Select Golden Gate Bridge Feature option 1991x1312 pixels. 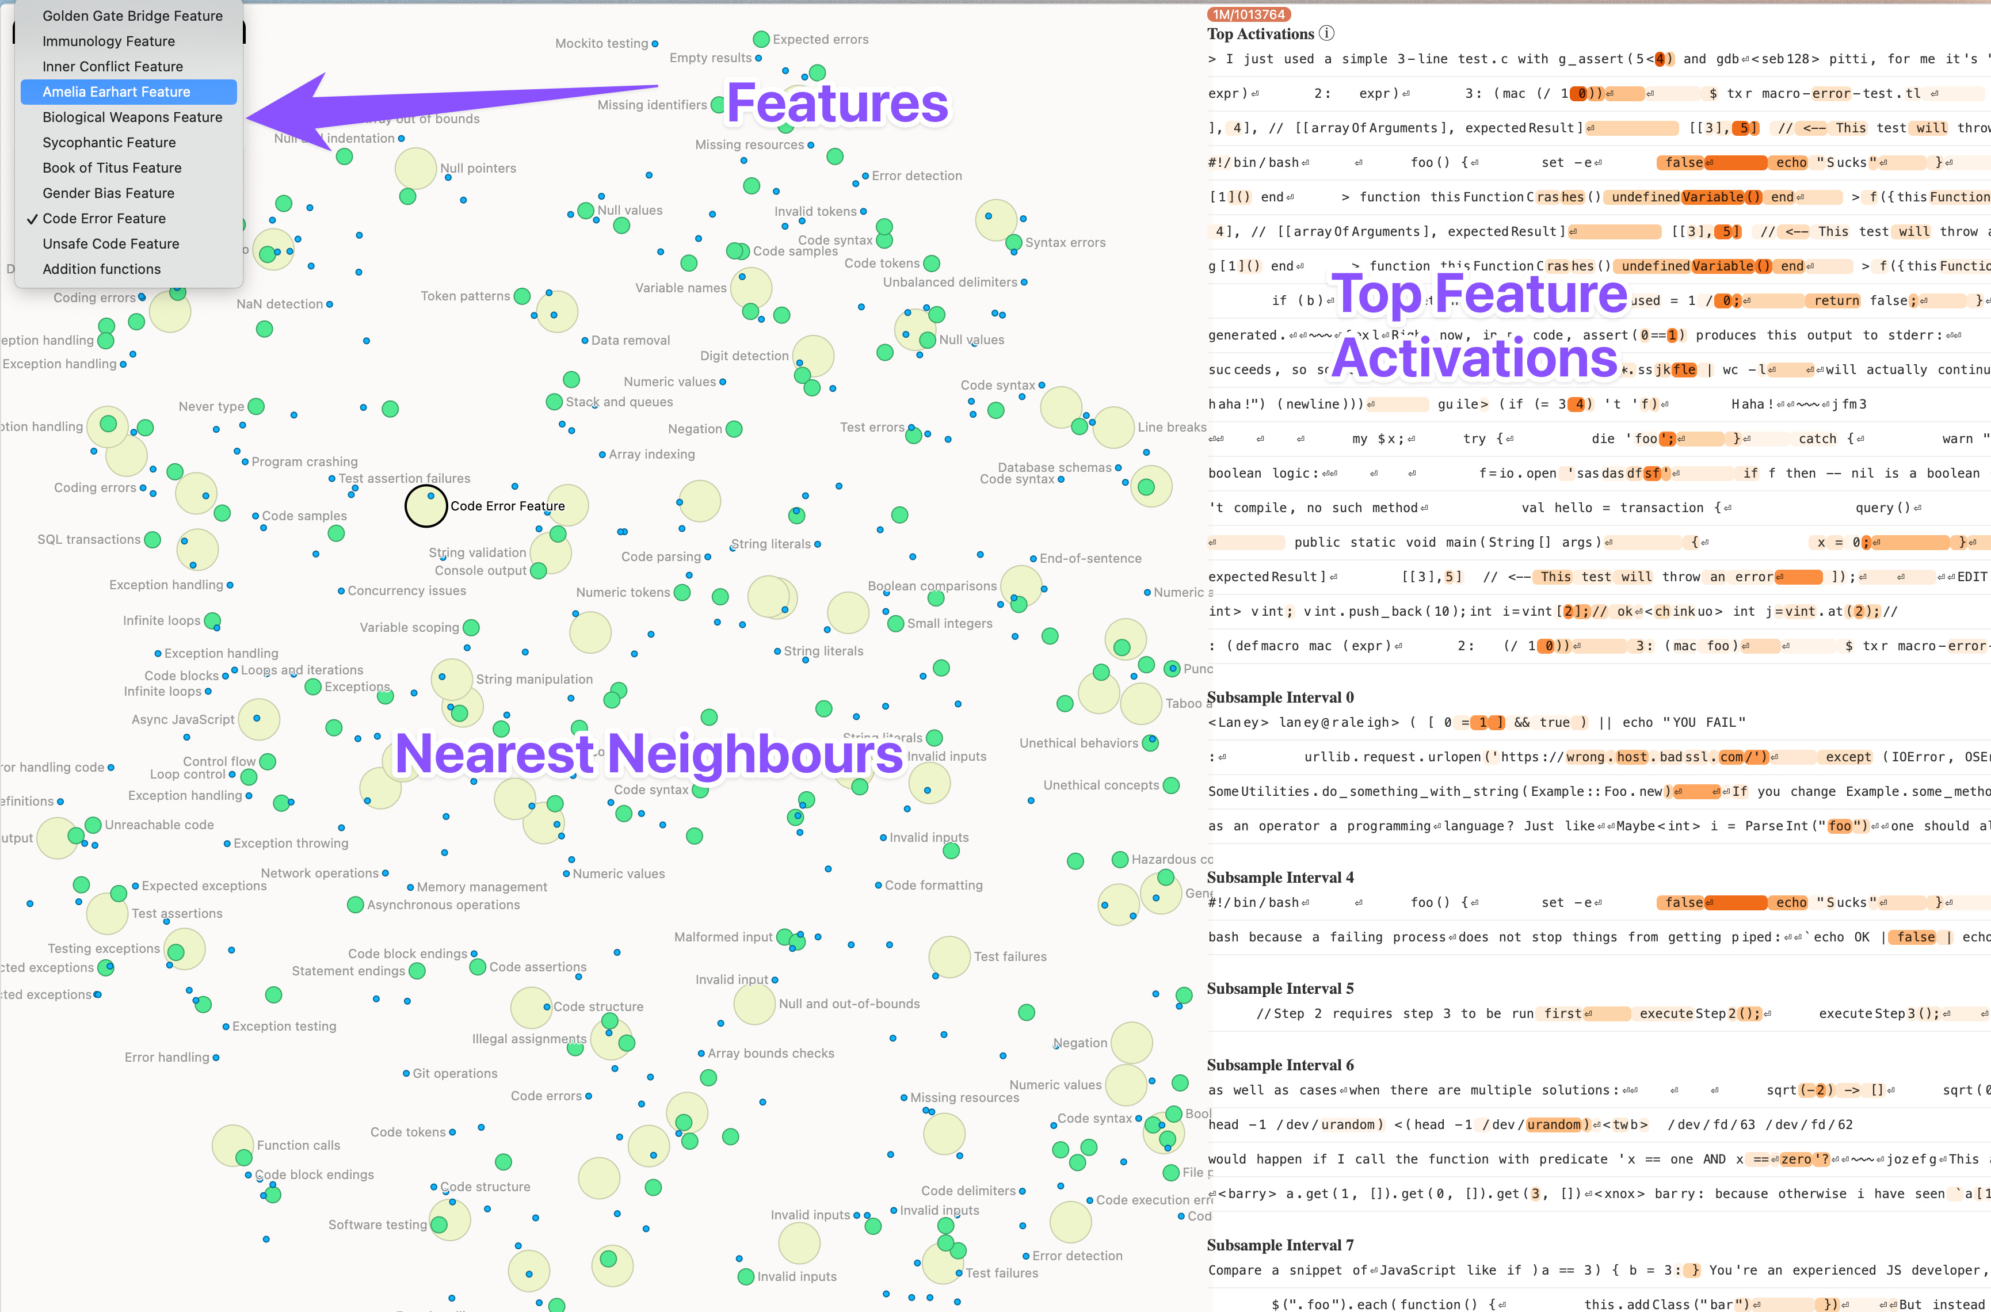(132, 16)
